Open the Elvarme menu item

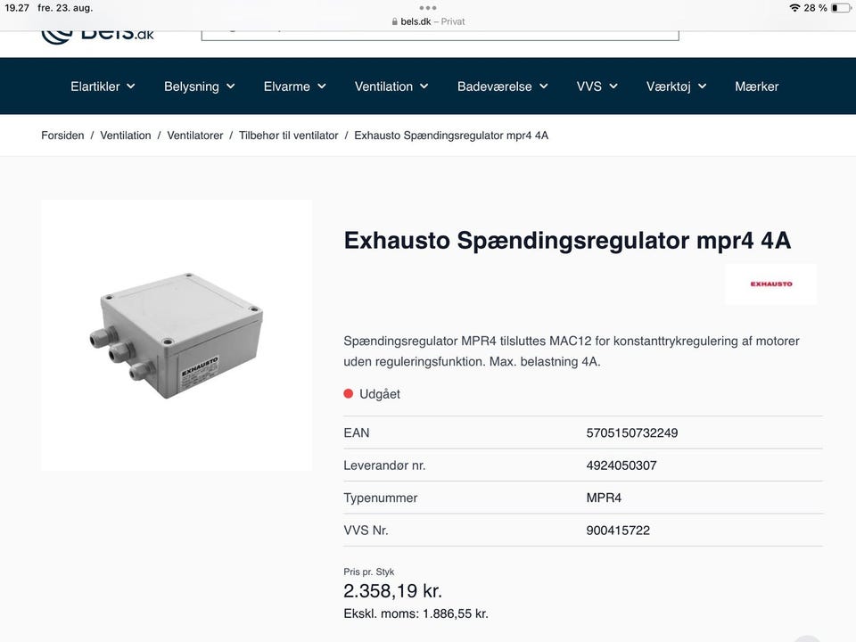286,86
